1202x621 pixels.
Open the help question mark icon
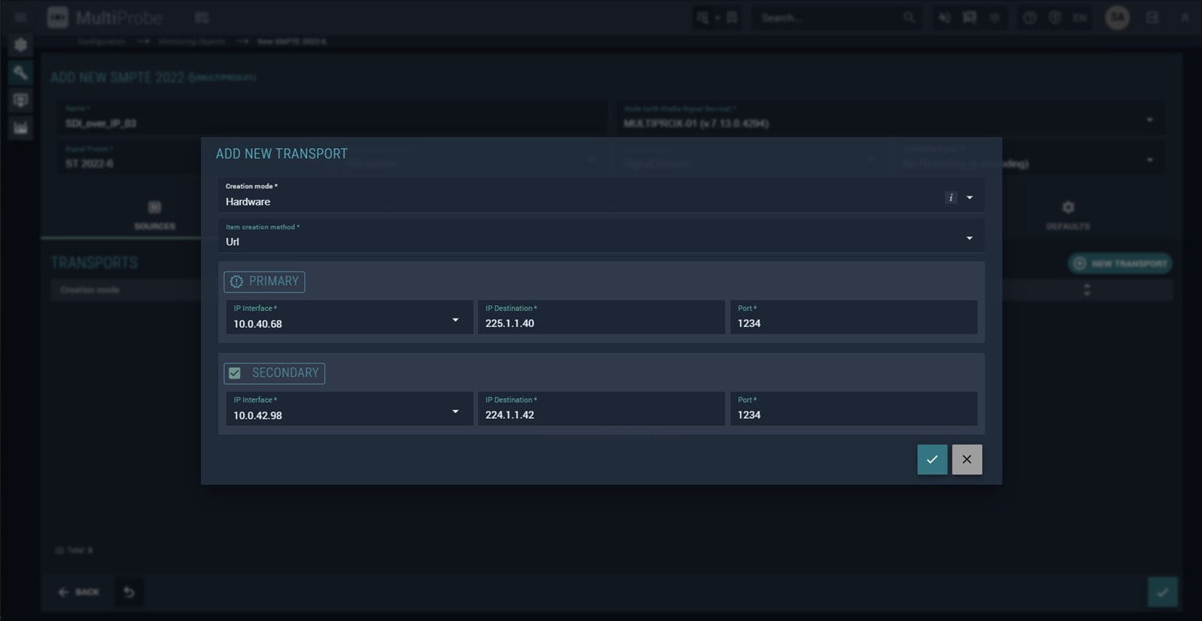[x=1030, y=17]
